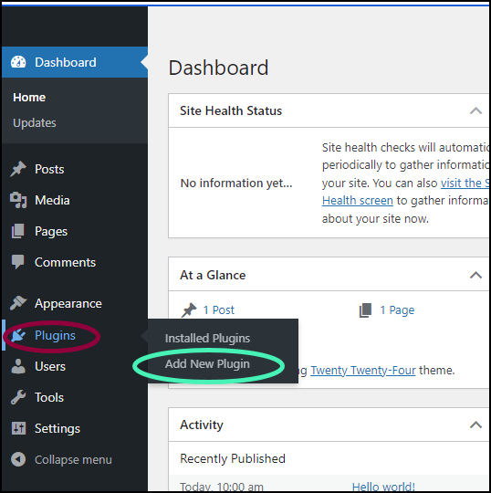Click the Pages stacked-sheets icon
491x493 pixels.
coord(18,231)
